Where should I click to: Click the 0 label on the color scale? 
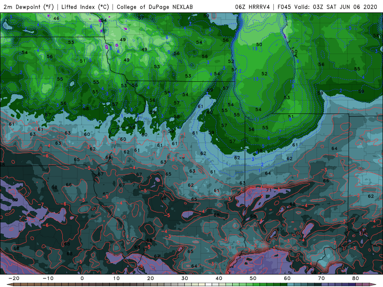click(x=82, y=278)
